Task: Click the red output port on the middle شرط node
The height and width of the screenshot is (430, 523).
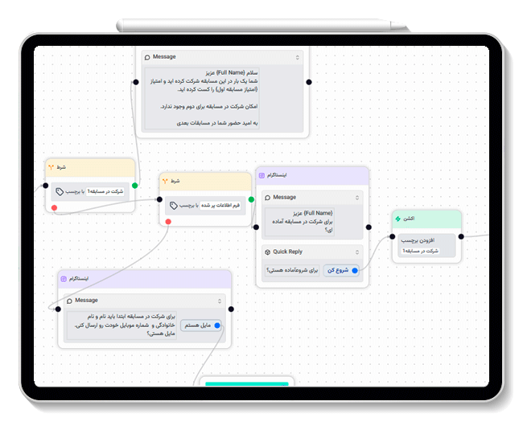Action: [169, 222]
